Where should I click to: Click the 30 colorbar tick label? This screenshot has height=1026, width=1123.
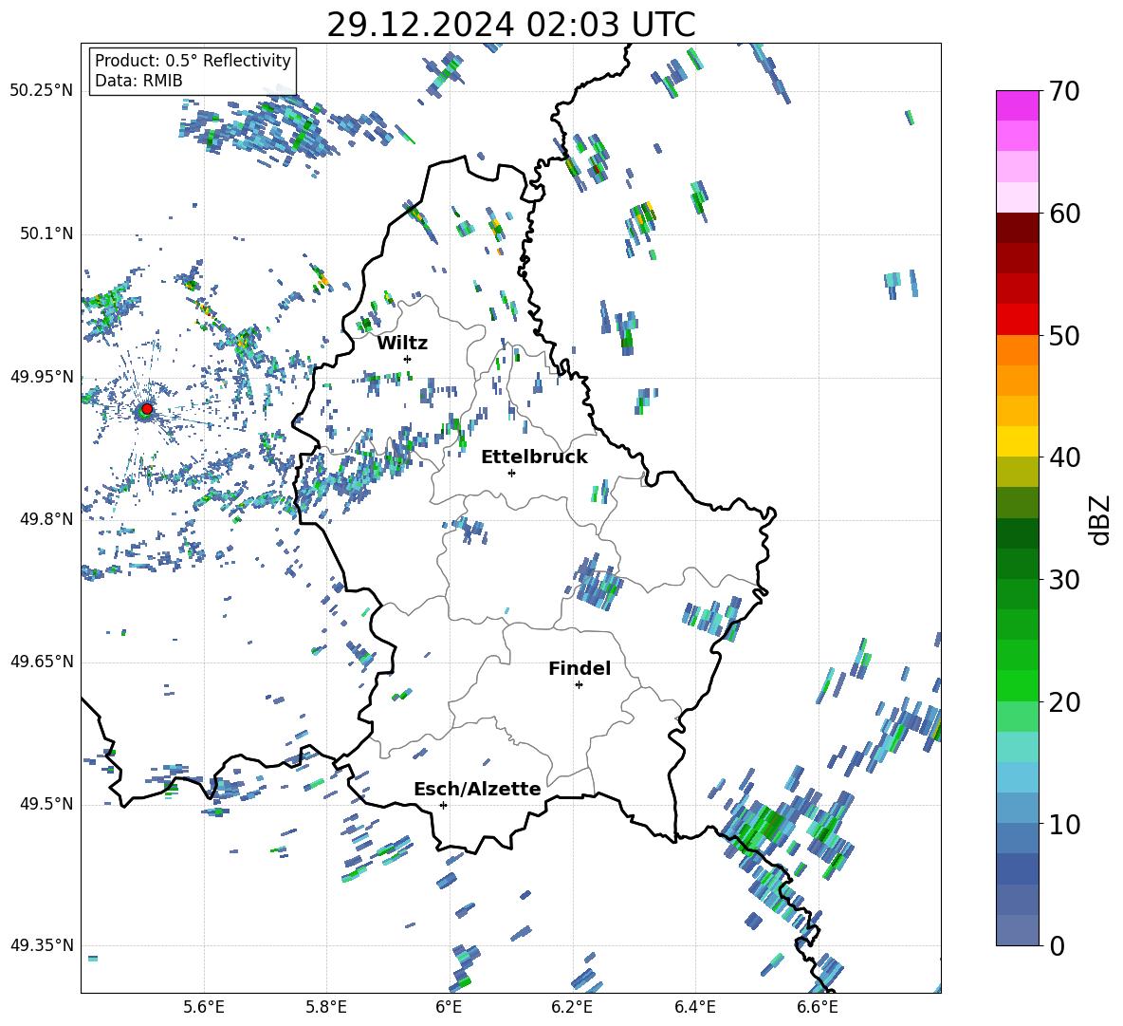coord(1064,580)
